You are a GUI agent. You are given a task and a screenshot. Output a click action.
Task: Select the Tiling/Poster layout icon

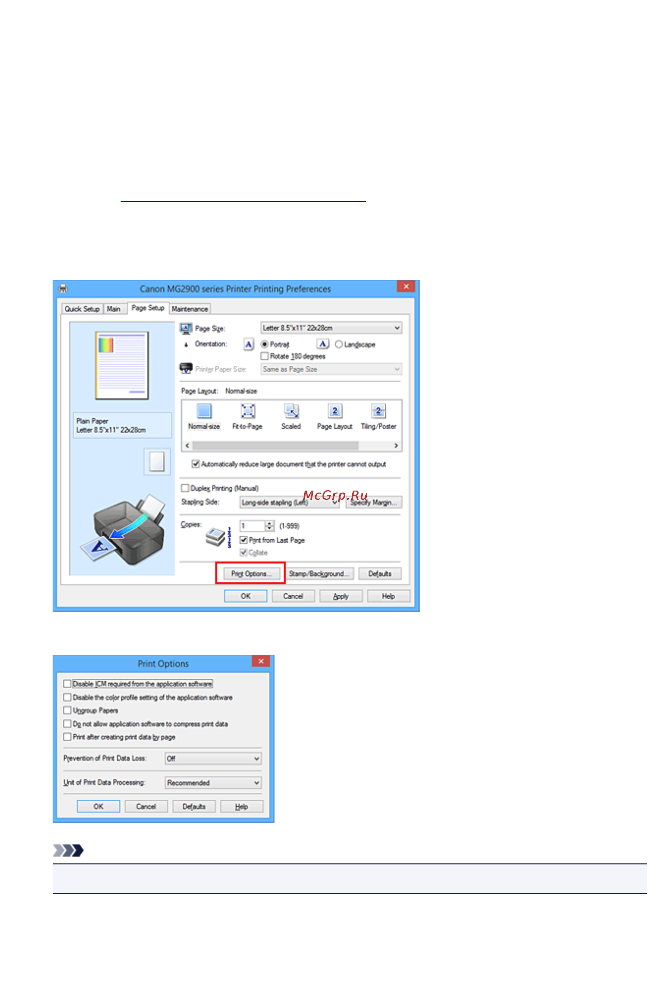(378, 411)
